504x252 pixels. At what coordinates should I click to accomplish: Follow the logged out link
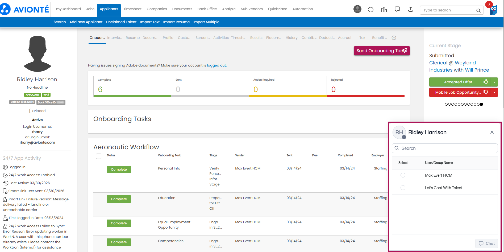tap(216, 65)
